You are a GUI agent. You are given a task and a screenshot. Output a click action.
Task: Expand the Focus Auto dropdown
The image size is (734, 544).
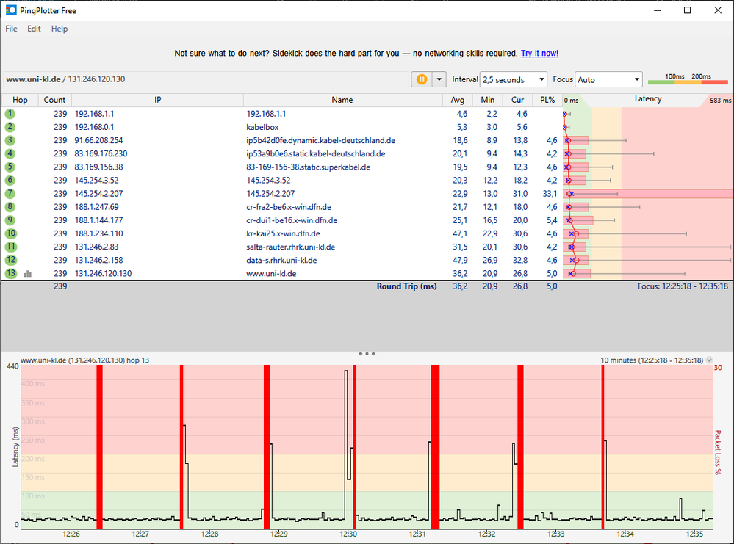point(608,79)
